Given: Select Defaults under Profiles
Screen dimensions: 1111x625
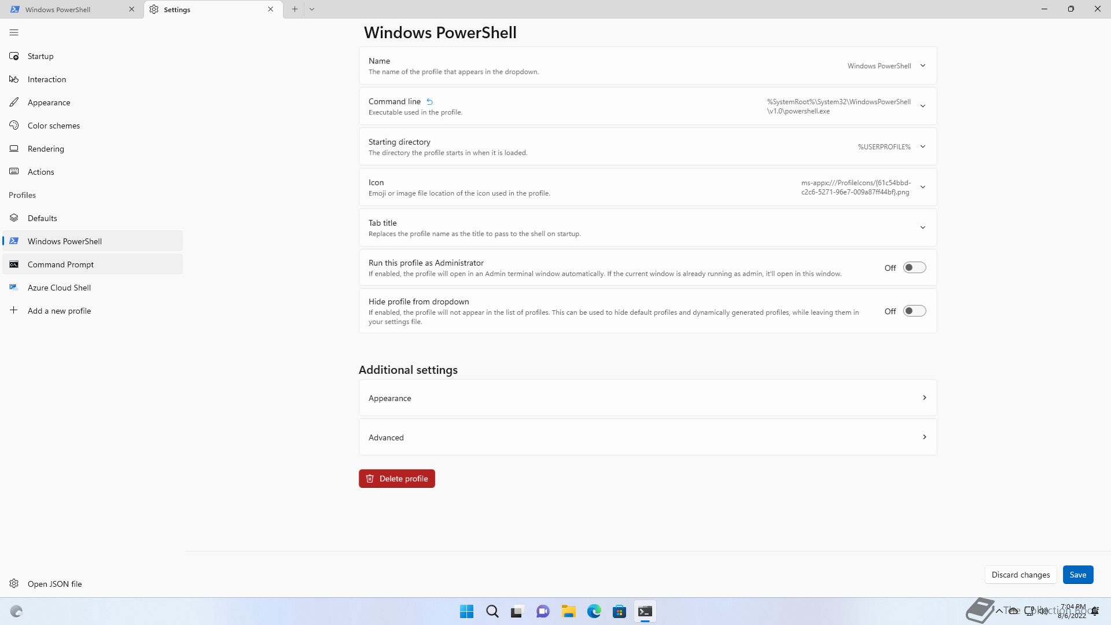Looking at the screenshot, I should (93, 218).
